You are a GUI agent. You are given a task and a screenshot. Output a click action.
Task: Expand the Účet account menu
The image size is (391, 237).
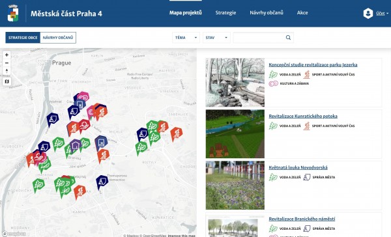(383, 14)
